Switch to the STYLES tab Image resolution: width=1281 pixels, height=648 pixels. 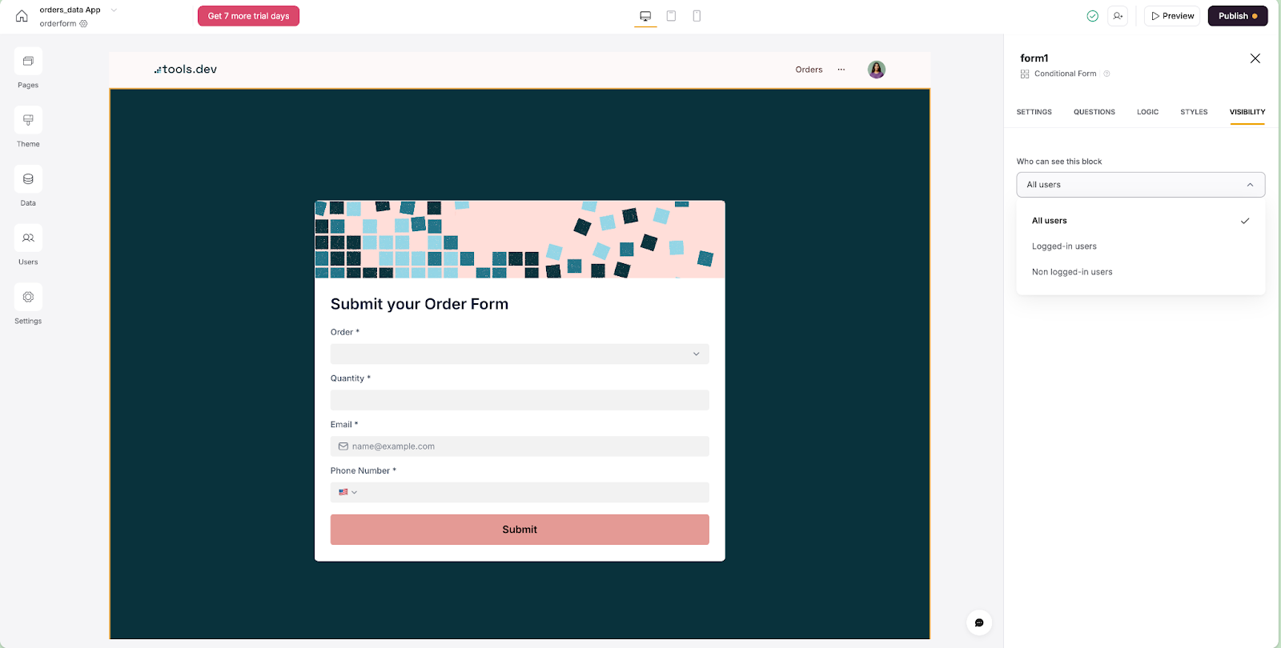click(x=1194, y=112)
